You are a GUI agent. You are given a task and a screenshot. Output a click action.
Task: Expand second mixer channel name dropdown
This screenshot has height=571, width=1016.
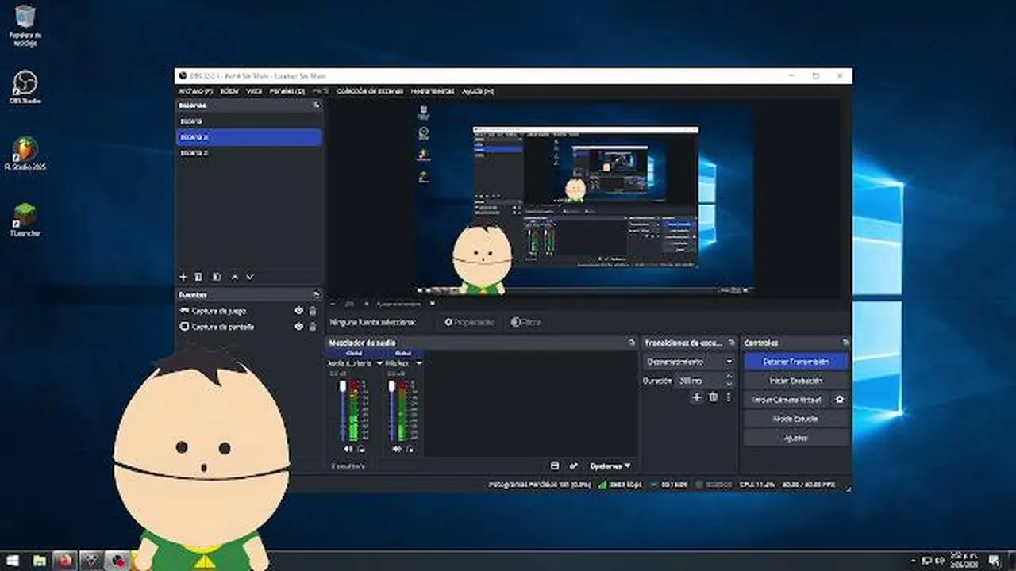[418, 363]
